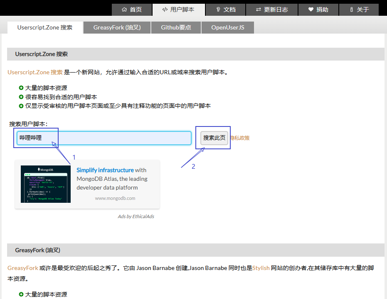Open the Stylish link
Viewport: 387px width, 299px height.
261,268
